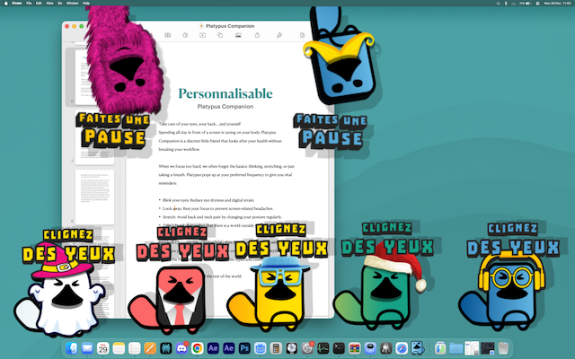The image size is (575, 359).
Task: Open the Format paintbrush panel
Action: 279,35
